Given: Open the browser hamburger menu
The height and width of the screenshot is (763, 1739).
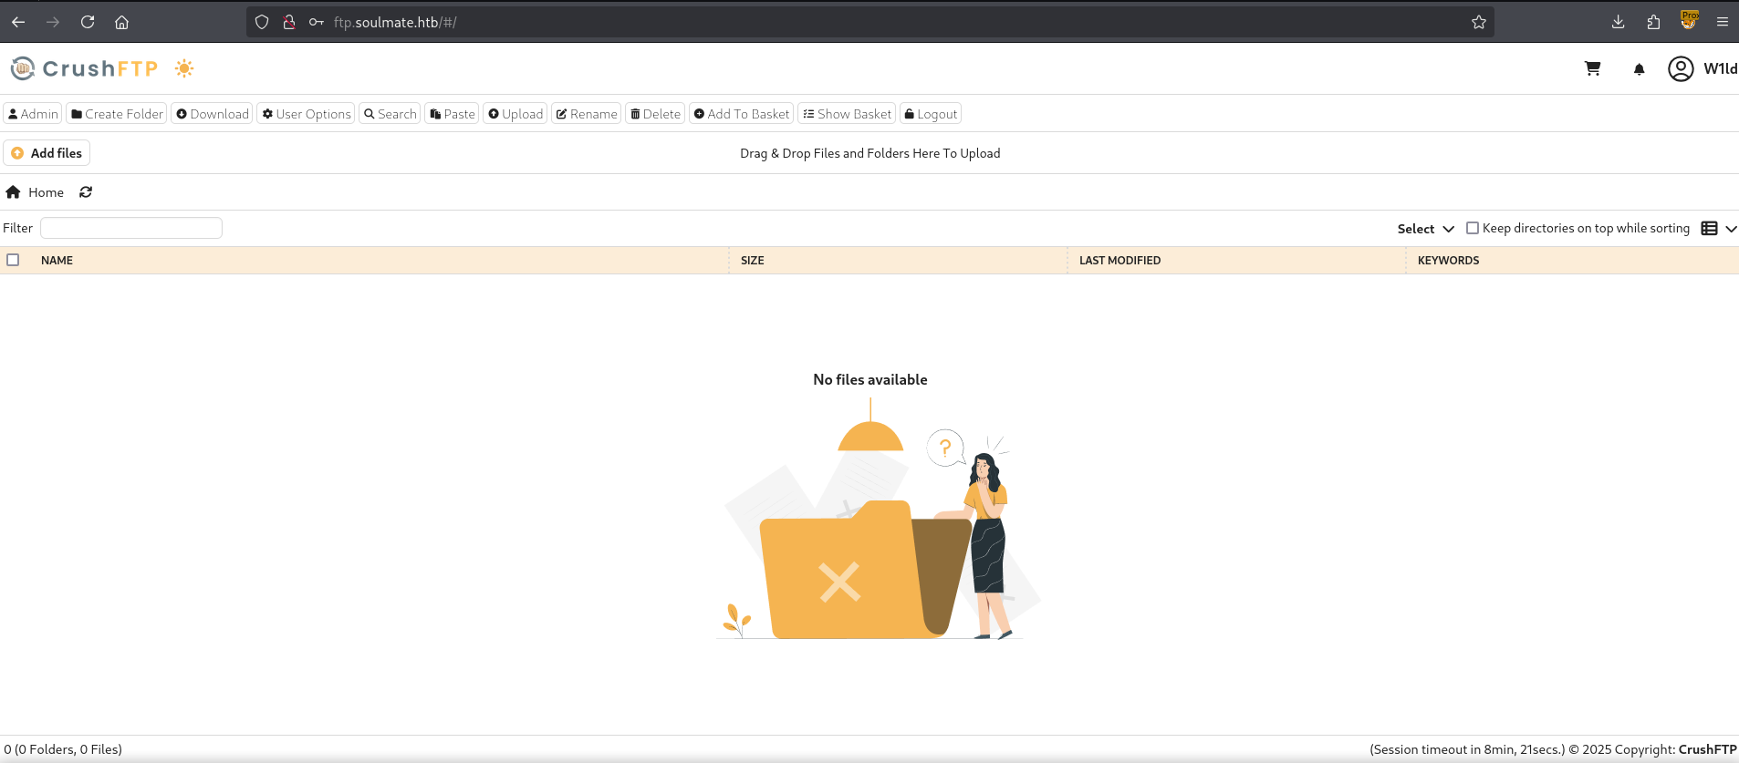Looking at the screenshot, I should click(1723, 22).
